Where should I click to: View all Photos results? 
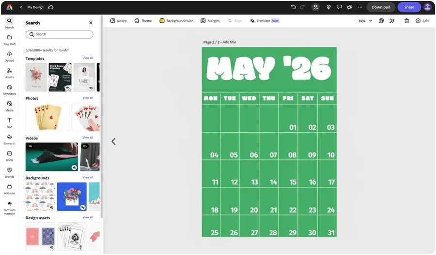(88, 98)
